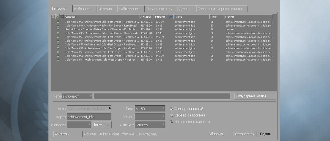The height and width of the screenshot is (141, 330).
Task: Click the shield icon of the Anitalink.com server
Action: pyautogui.click(x=58, y=29)
